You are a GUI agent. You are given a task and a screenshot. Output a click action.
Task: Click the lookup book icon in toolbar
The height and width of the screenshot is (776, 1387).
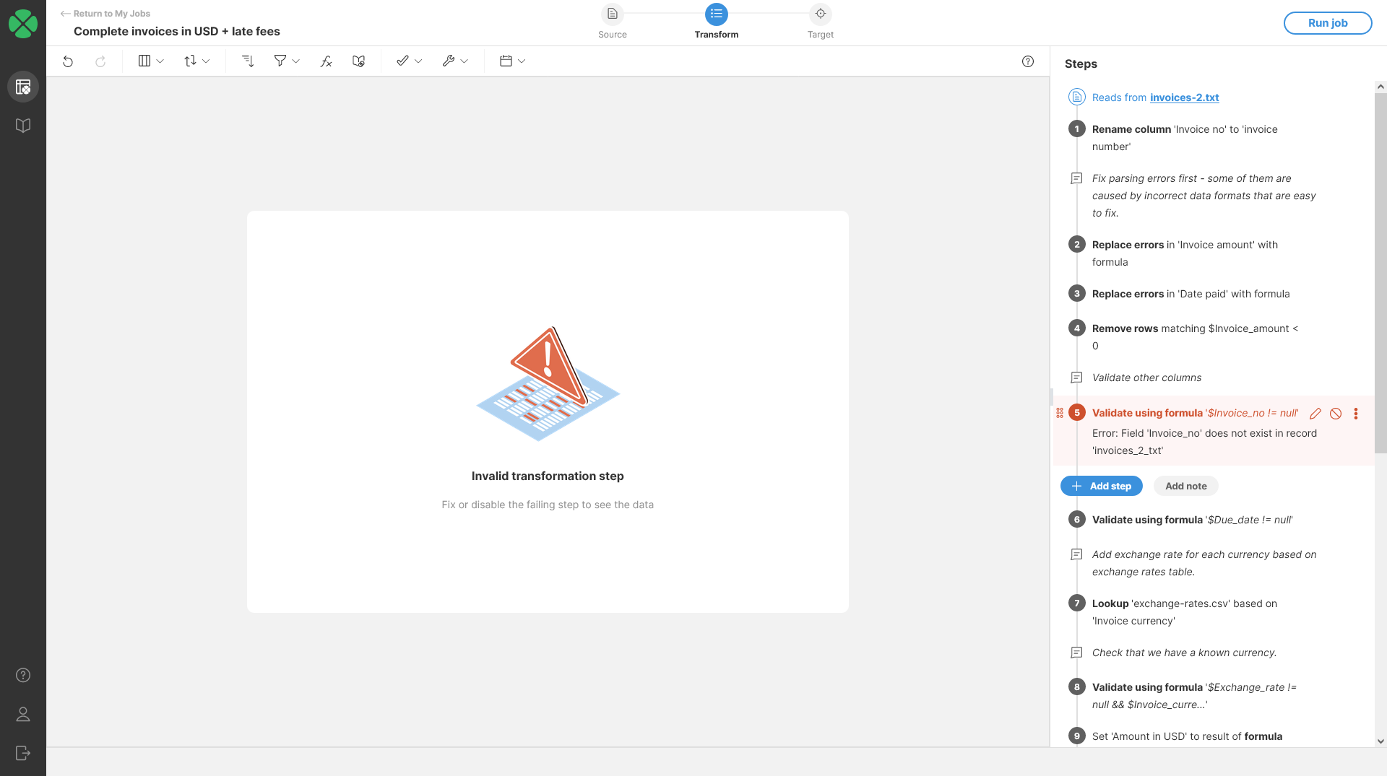point(358,61)
